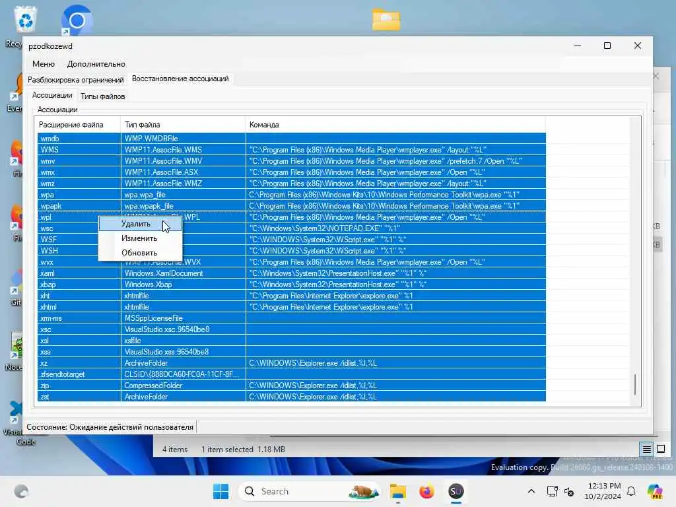This screenshot has width=676, height=507.
Task: Choose Изменить from the context menu
Action: coord(140,238)
